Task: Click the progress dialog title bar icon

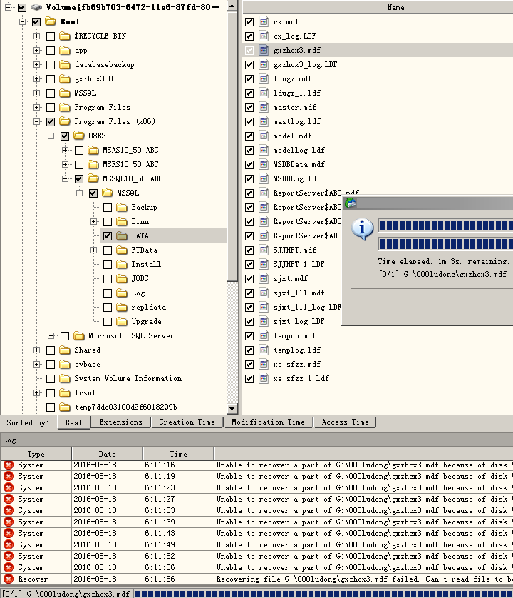Action: click(x=351, y=203)
